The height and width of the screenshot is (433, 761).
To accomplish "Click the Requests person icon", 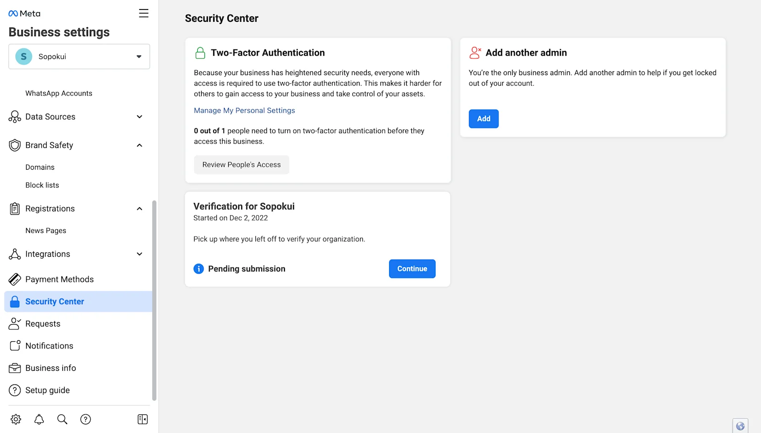I will (x=15, y=324).
